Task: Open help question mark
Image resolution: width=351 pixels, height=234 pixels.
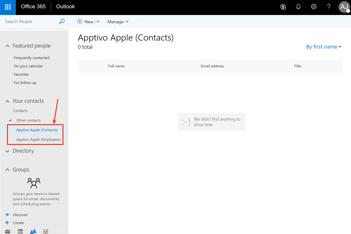Action: point(329,7)
